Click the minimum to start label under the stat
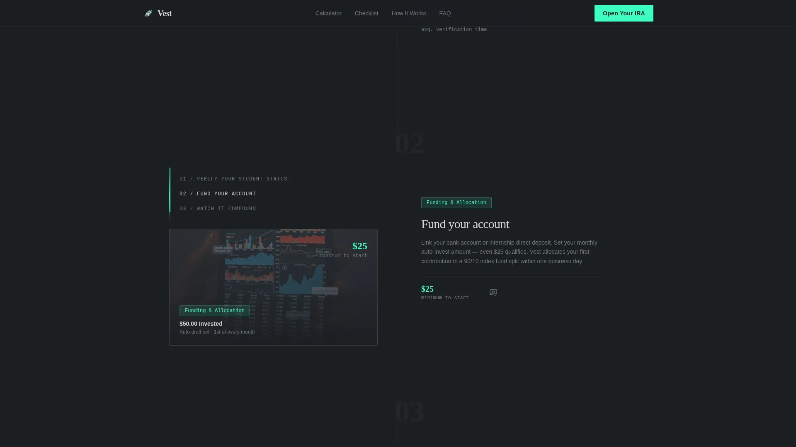Viewport: 796px width, 447px height. tap(445, 298)
